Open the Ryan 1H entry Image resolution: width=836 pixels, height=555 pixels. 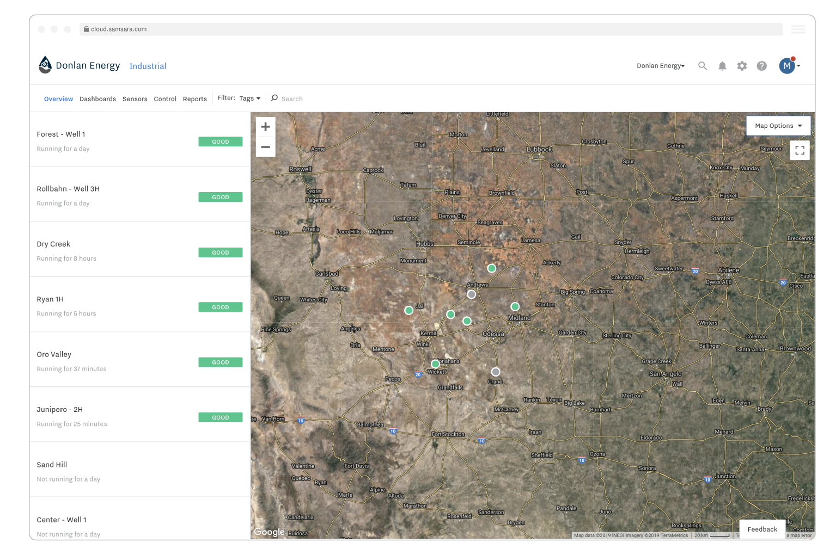point(140,305)
